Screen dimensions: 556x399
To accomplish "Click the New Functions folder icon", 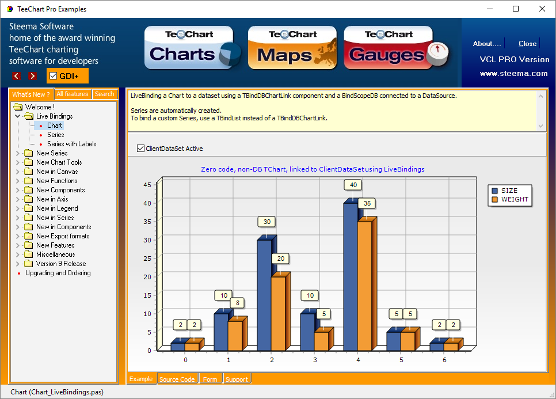I will pyautogui.click(x=28, y=181).
